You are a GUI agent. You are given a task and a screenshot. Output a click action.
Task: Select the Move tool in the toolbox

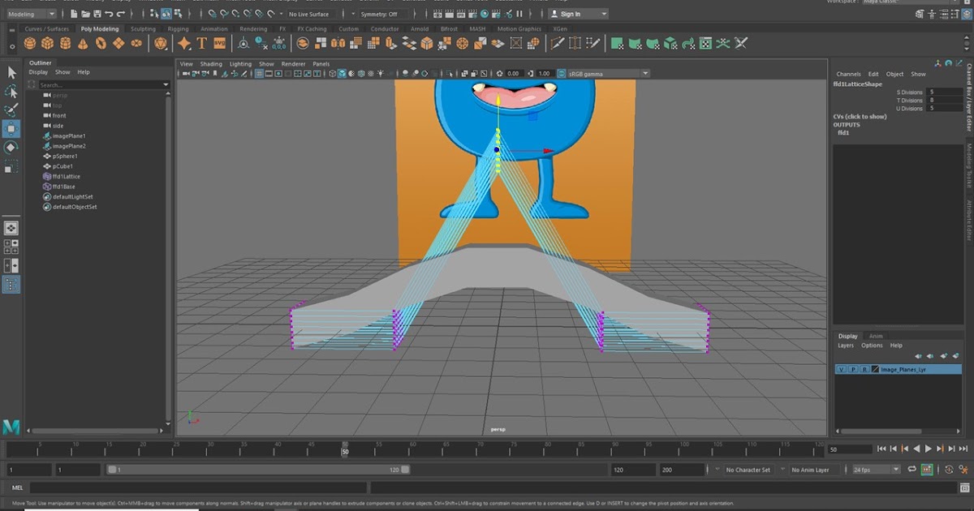(11, 127)
